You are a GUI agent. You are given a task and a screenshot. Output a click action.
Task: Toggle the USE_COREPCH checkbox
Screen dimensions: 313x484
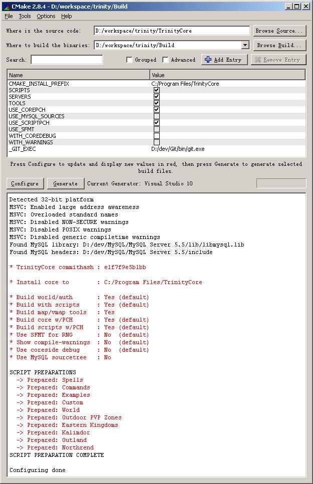pyautogui.click(x=156, y=110)
